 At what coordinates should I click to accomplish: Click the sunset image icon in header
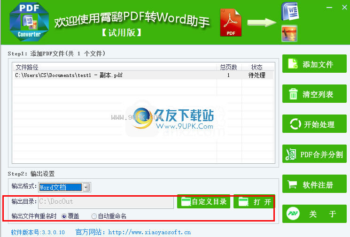[x=289, y=34]
